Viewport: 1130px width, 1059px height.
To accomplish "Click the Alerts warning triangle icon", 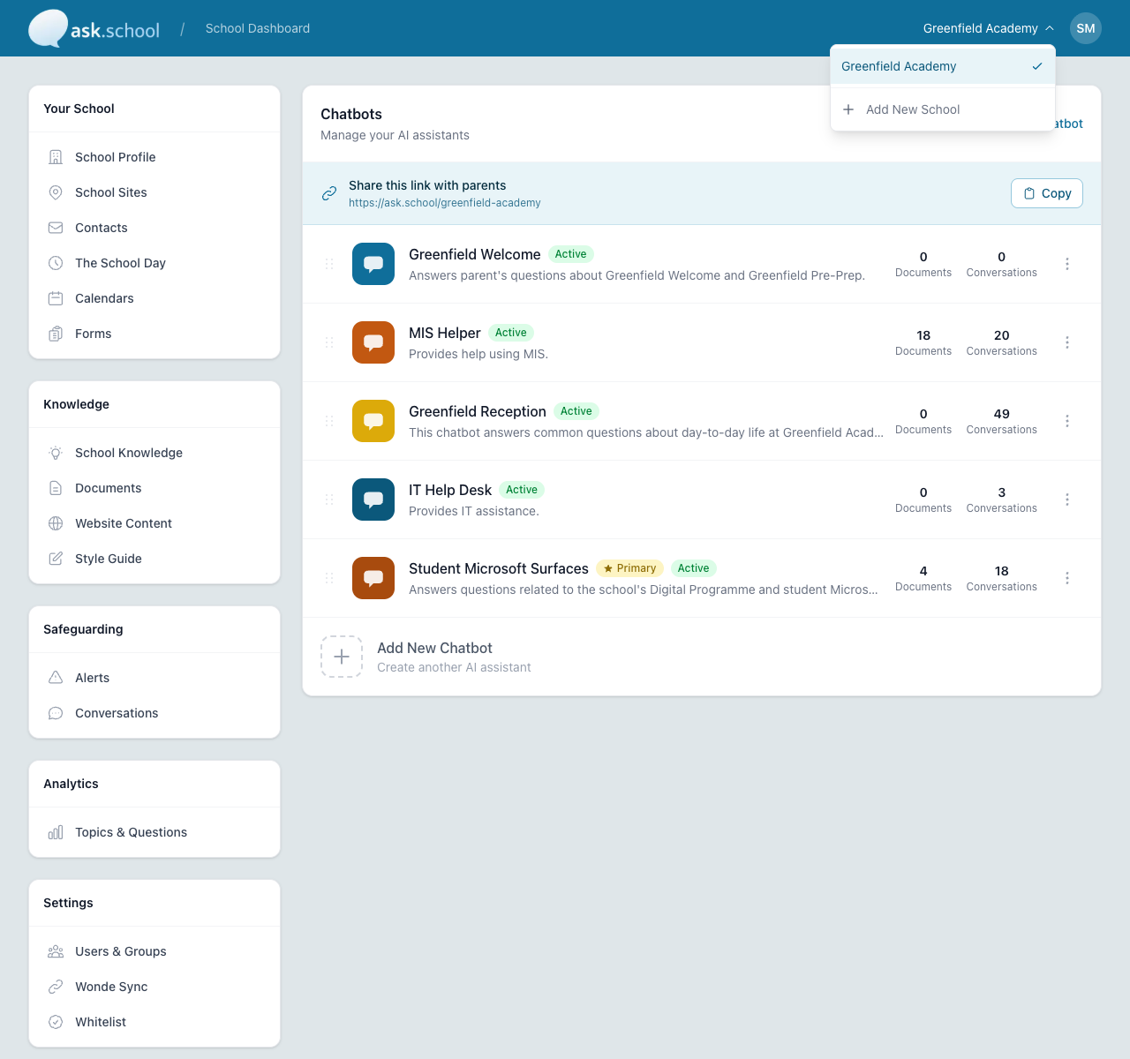I will point(56,678).
